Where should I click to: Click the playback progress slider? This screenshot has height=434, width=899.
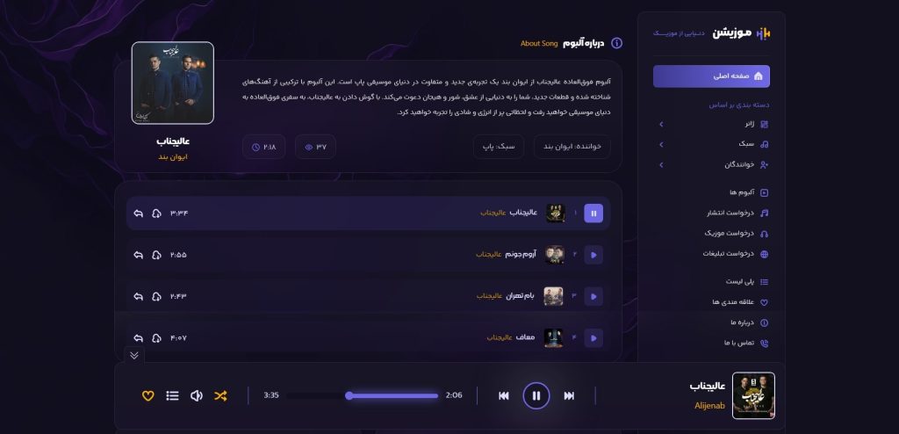(x=363, y=395)
